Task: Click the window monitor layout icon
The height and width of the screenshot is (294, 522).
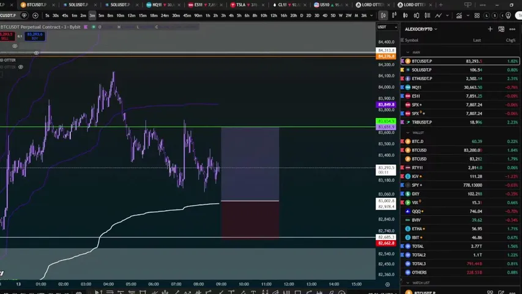Action: click(468, 5)
